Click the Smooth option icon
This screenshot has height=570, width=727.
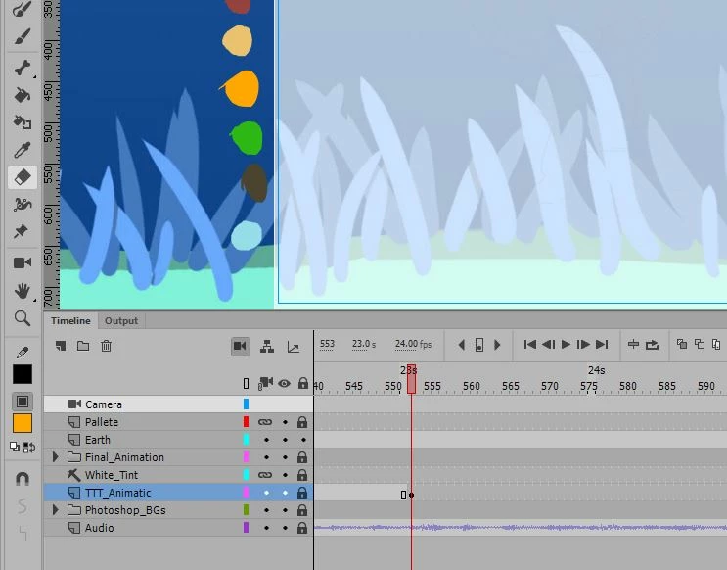23,505
